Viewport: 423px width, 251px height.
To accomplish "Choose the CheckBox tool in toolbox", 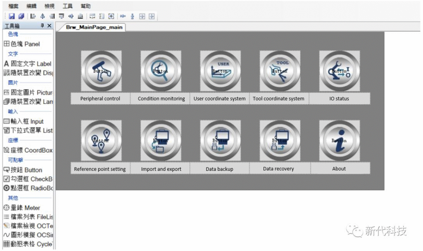I will click(x=28, y=179).
